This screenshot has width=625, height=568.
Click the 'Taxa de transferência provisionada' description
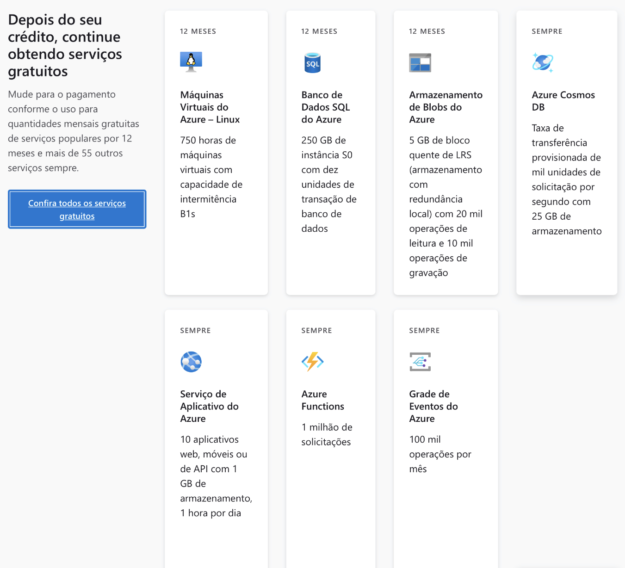point(567,179)
